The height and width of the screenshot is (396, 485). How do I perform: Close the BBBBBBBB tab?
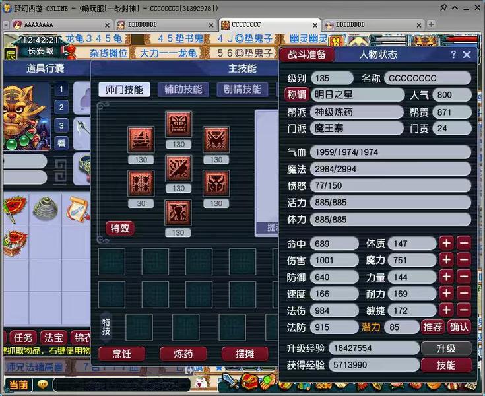211,25
